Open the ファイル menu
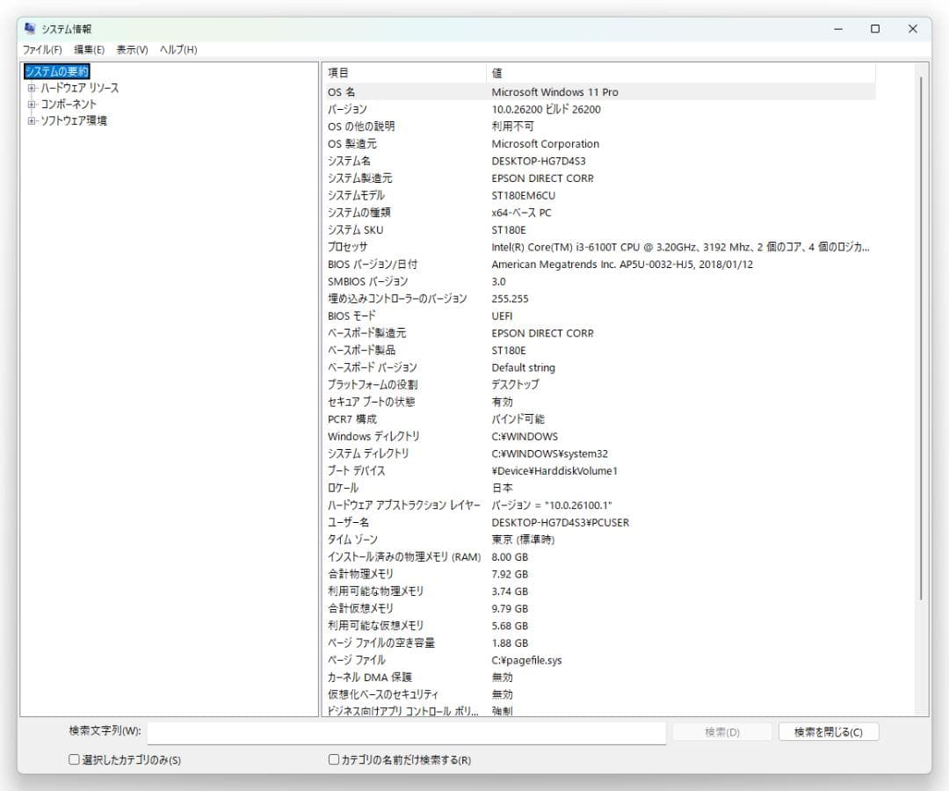Image resolution: width=949 pixels, height=791 pixels. (44, 50)
